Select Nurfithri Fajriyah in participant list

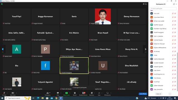coord(163,25)
